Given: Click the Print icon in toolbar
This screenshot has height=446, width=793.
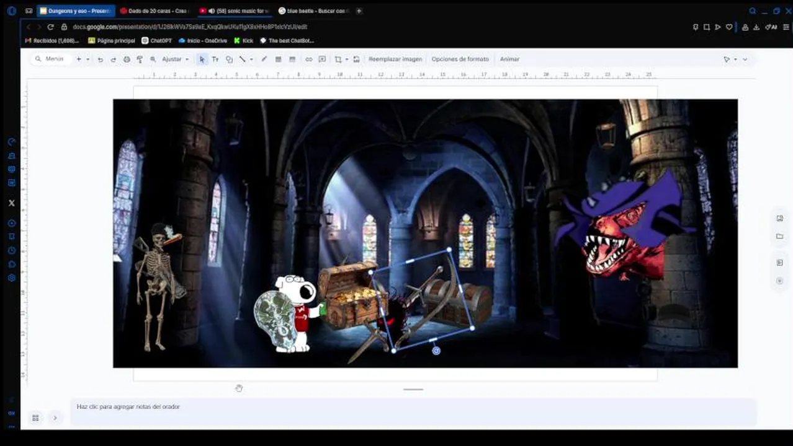Looking at the screenshot, I should click(x=127, y=59).
